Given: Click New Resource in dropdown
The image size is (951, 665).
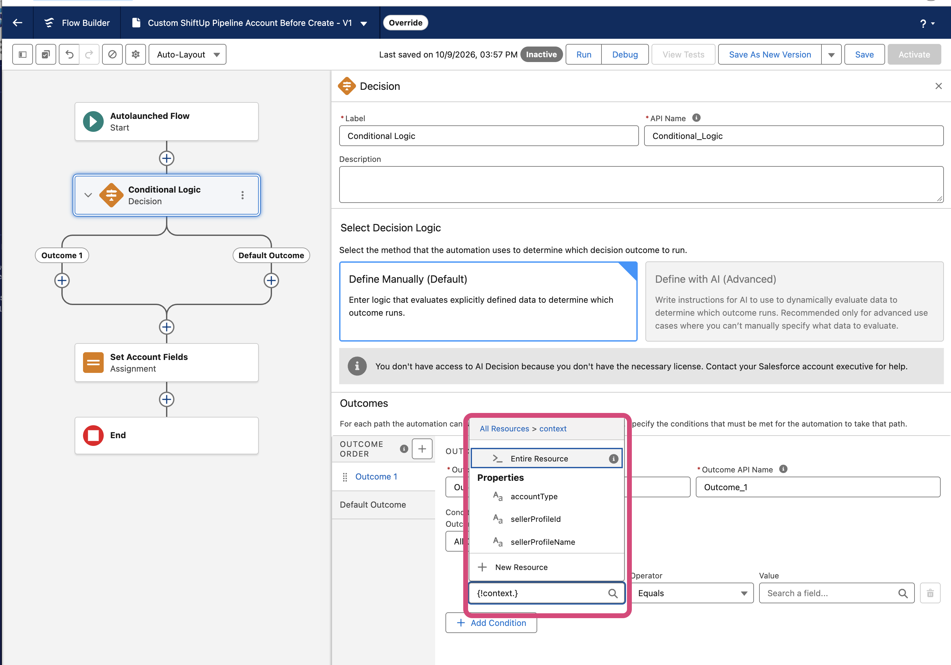Looking at the screenshot, I should tap(546, 567).
